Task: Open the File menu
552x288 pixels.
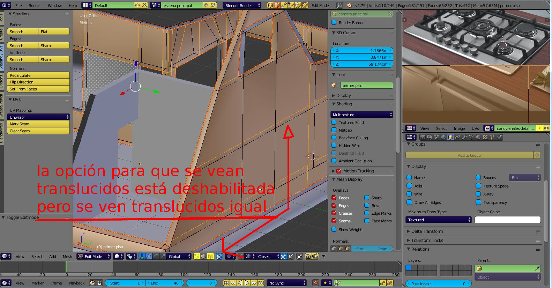Action: [18, 5]
